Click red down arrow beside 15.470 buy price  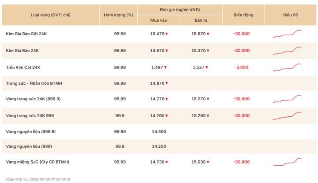(x=167, y=34)
